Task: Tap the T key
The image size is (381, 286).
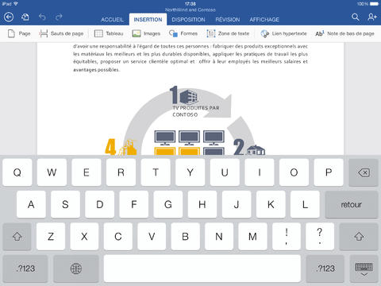Action: click(x=156, y=172)
